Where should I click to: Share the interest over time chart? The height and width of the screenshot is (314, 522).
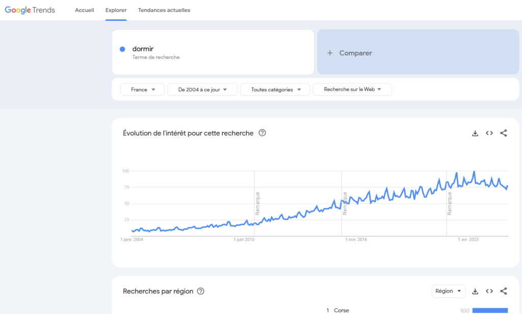tap(504, 133)
